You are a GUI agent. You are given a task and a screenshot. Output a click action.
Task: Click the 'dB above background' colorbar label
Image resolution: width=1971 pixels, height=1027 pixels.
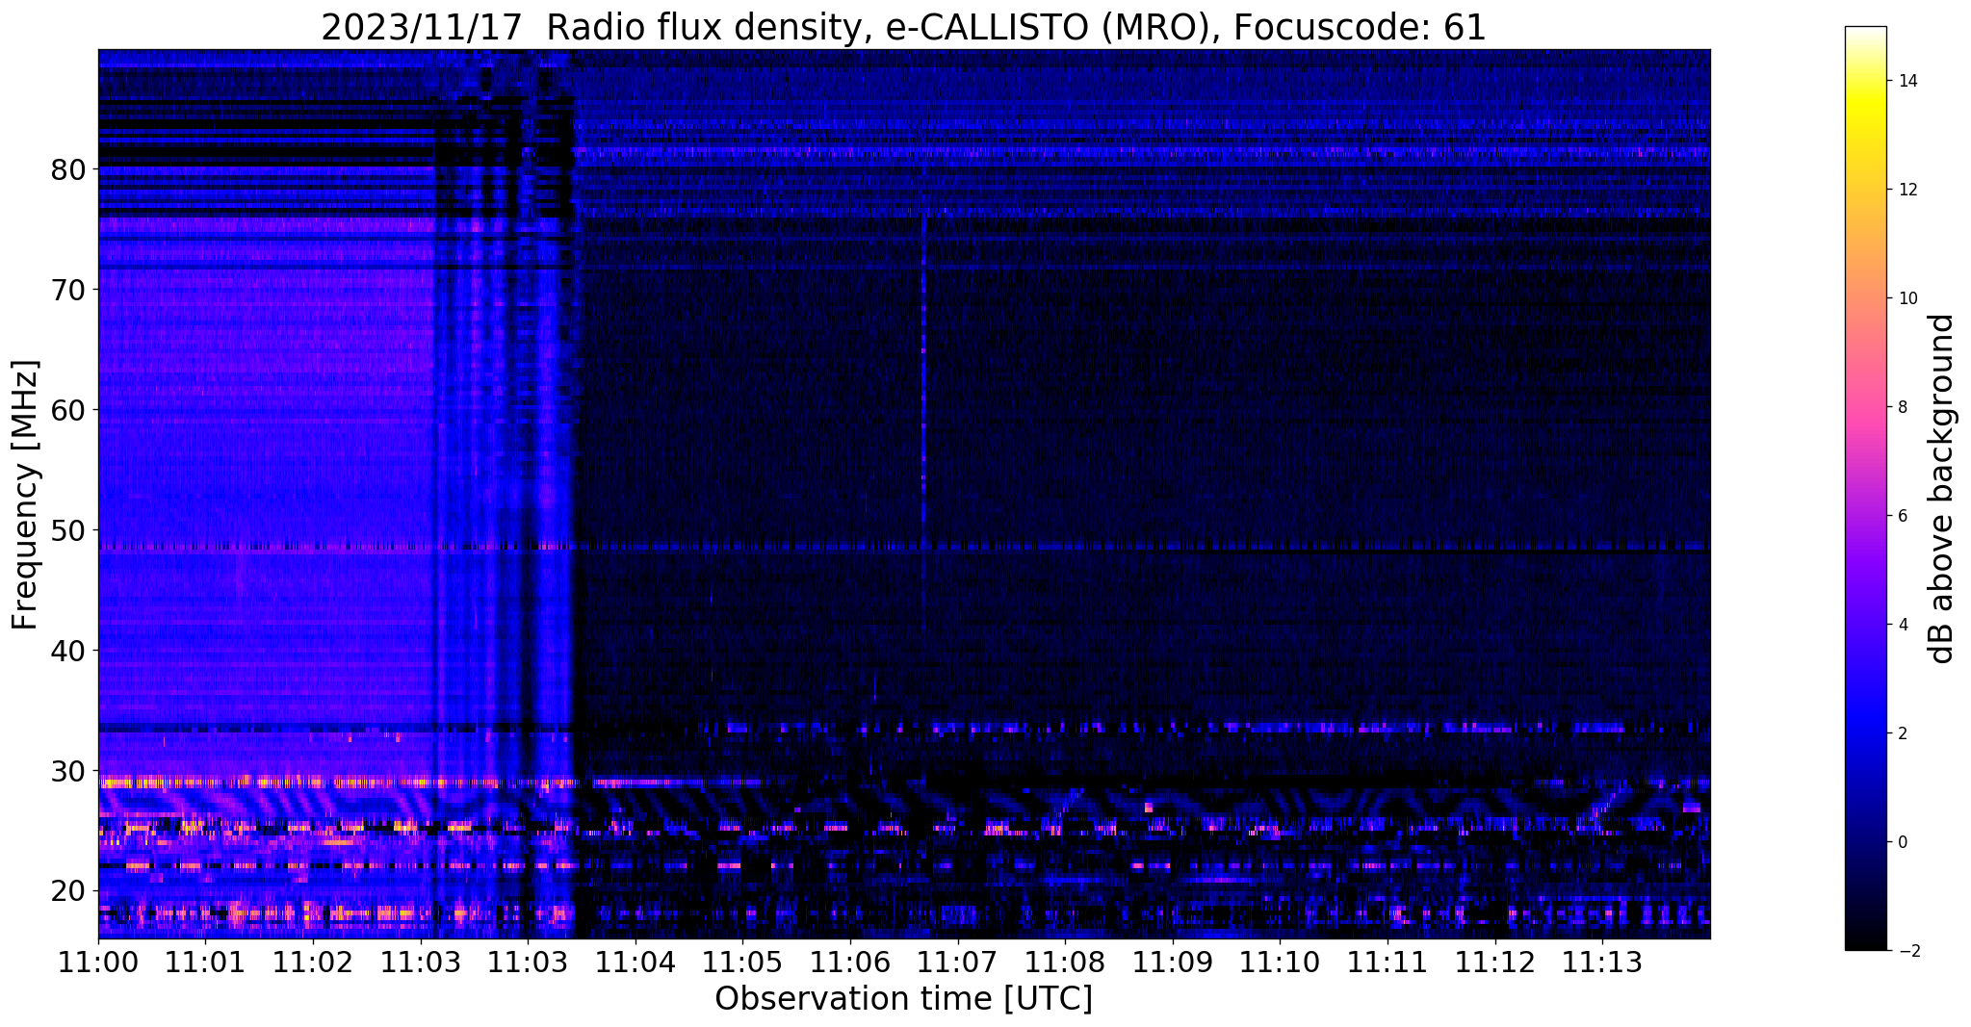(x=1942, y=489)
